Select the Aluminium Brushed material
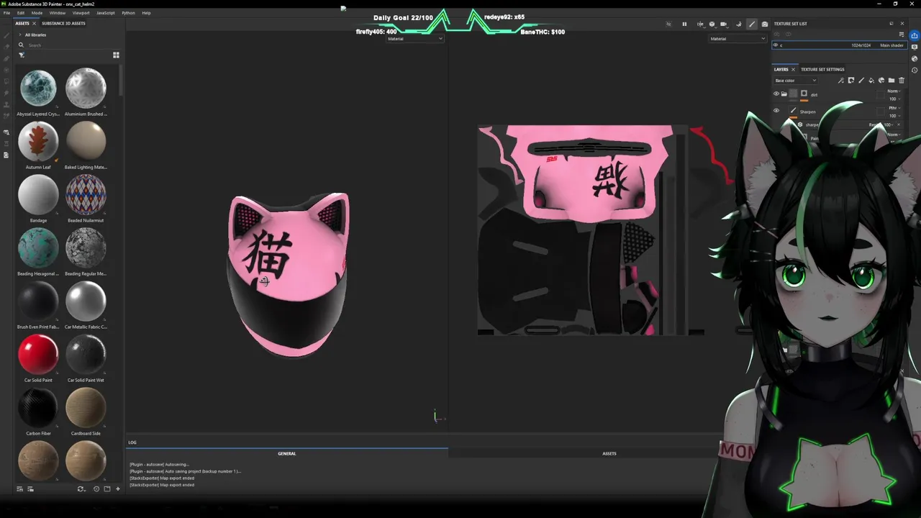 [x=86, y=88]
